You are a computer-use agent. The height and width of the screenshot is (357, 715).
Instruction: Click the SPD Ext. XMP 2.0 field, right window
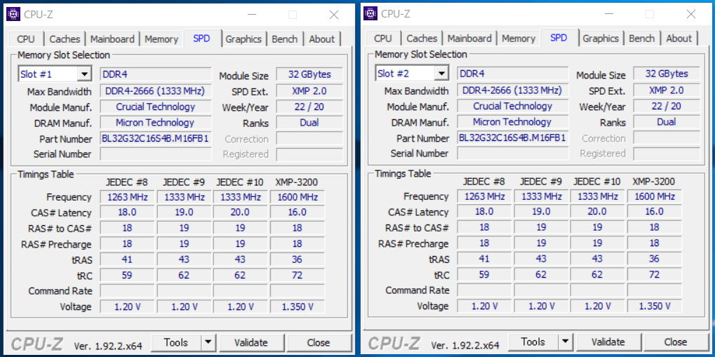click(x=667, y=90)
